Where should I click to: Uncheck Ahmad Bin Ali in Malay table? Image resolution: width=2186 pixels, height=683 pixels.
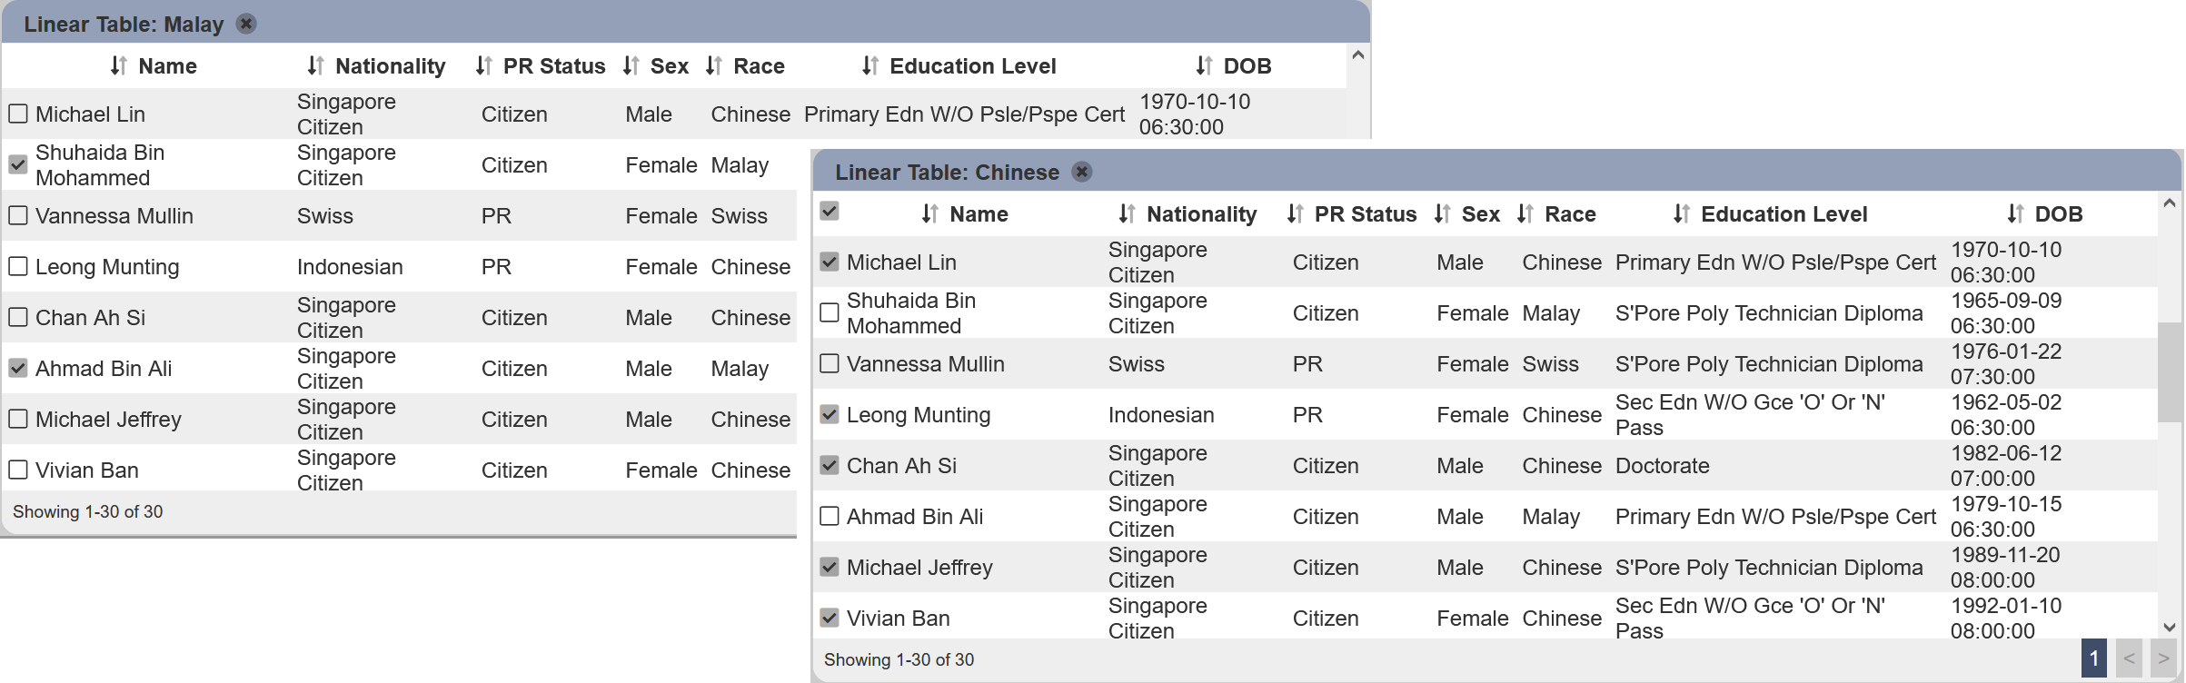17,368
